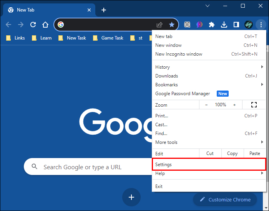Click the 100% zoom value
Screen dimensions: 269x211
pos(221,105)
